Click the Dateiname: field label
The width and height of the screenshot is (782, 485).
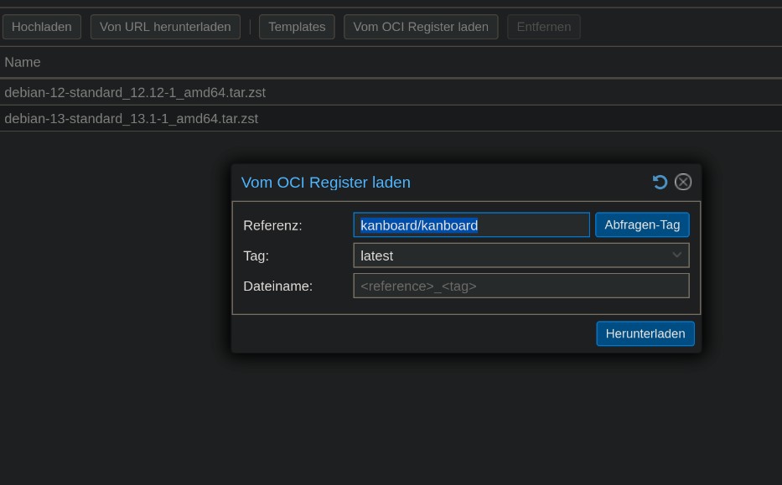pos(277,286)
